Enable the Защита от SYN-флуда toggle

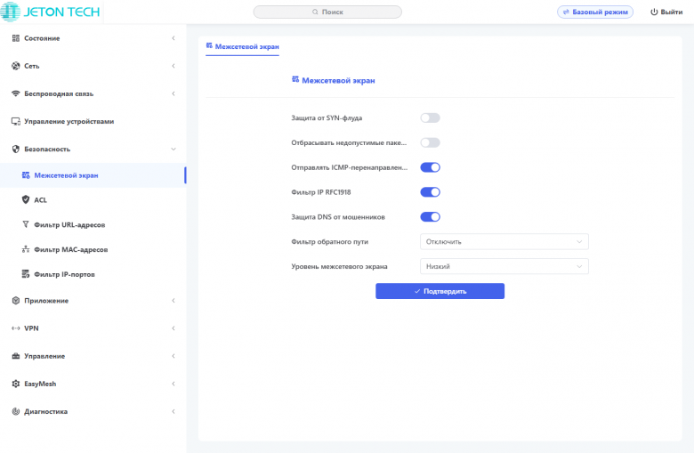coord(430,117)
